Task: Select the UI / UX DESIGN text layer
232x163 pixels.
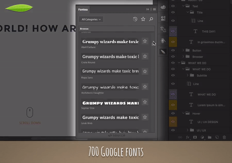Action: [x=208, y=122]
